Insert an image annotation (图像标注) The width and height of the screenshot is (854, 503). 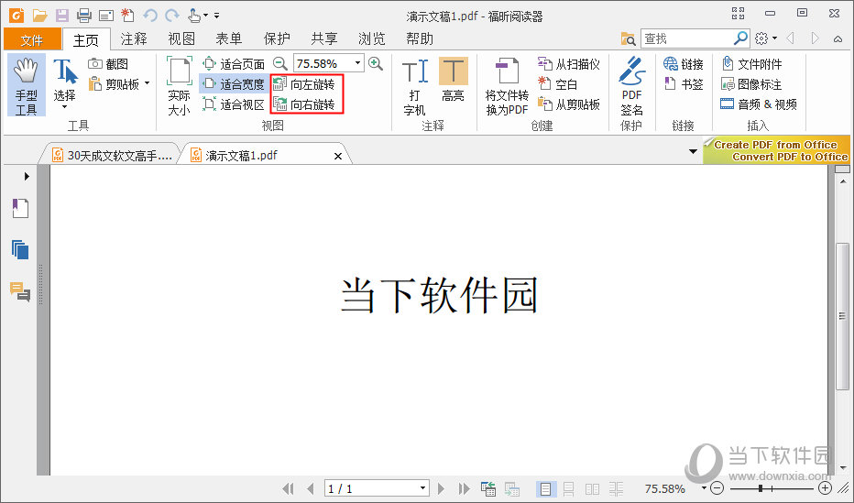click(x=751, y=84)
